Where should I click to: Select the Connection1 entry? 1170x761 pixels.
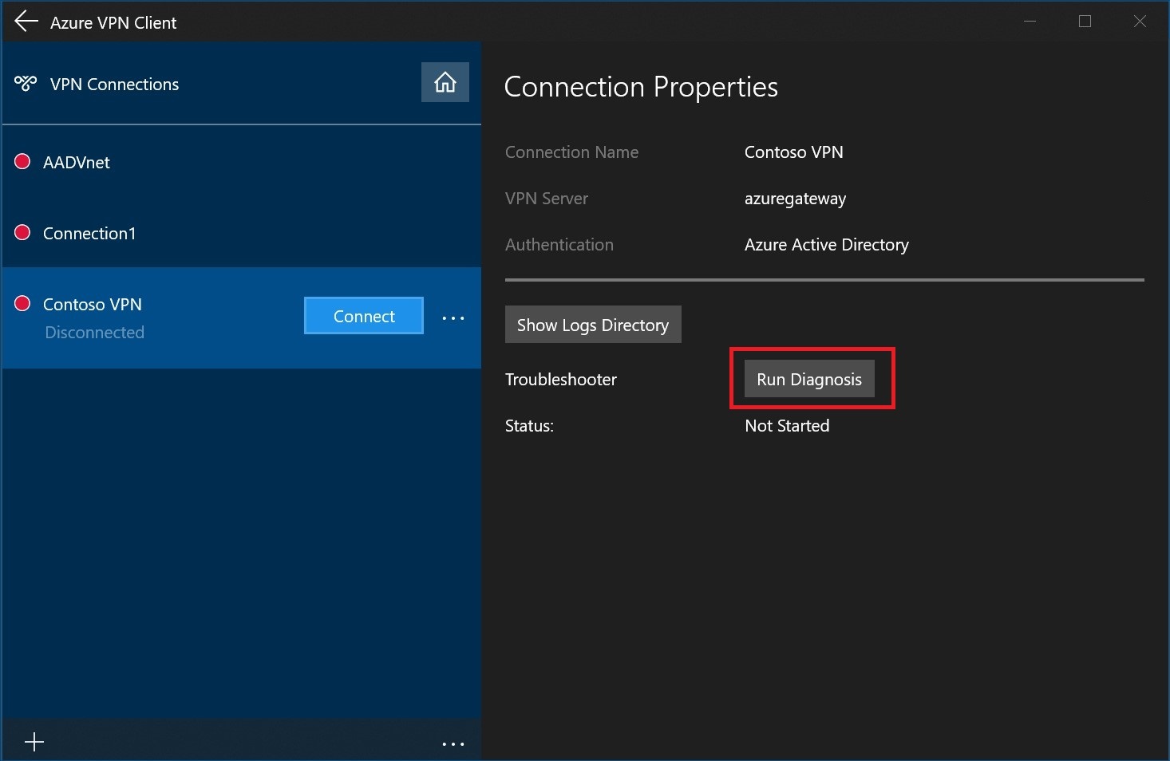click(x=89, y=234)
